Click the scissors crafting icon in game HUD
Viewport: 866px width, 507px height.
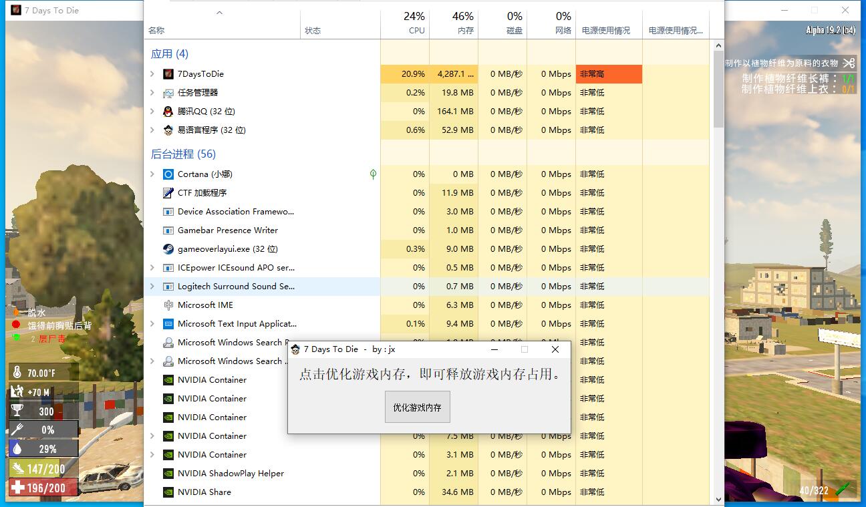849,63
